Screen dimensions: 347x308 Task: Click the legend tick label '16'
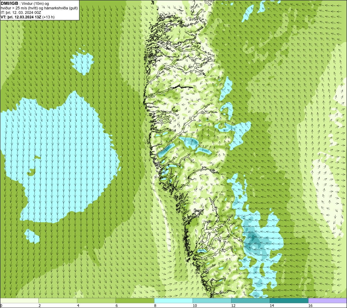(310, 306)
